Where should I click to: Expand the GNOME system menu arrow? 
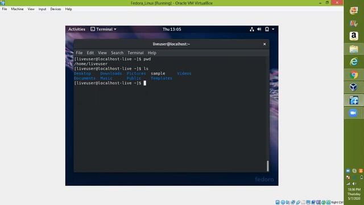(x=273, y=29)
